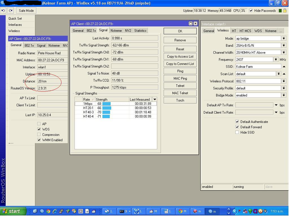289x216 pixels.
Task: Toggle WMM Enabled checkbox
Action: 39,140
